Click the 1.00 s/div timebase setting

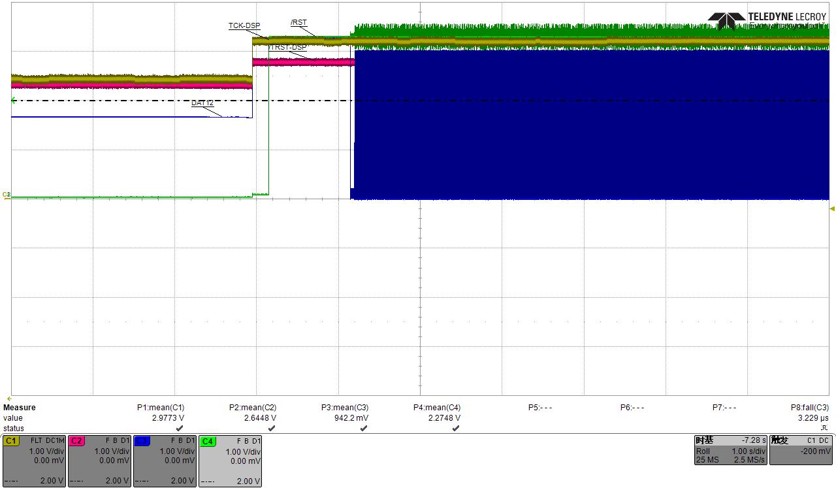click(748, 451)
